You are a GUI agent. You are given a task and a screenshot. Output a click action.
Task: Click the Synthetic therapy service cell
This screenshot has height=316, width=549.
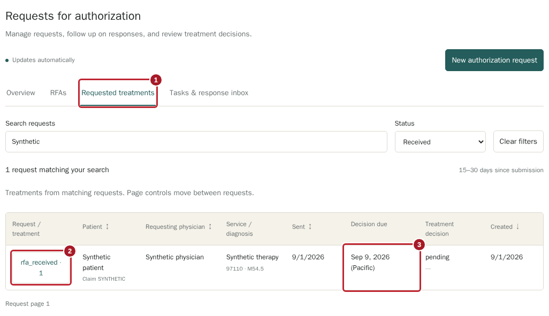tap(252, 257)
